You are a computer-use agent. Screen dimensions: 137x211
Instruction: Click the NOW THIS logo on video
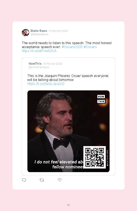pyautogui.click(x=101, y=99)
